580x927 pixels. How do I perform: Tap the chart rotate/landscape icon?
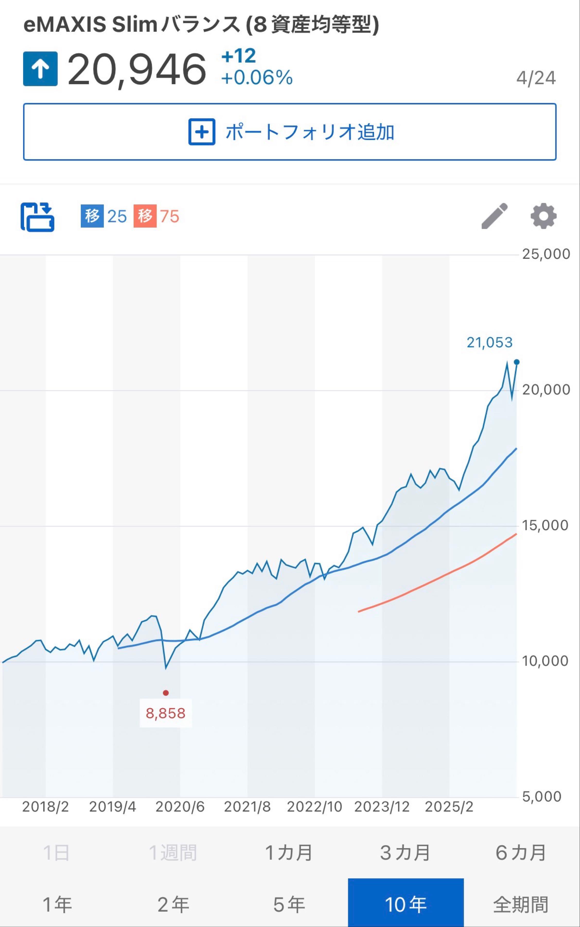coord(37,217)
